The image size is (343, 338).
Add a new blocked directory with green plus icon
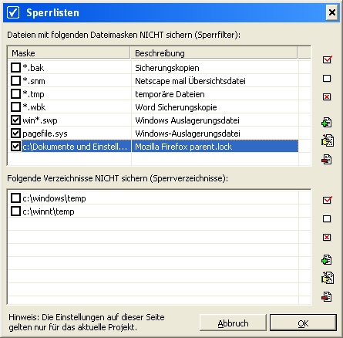(x=327, y=259)
